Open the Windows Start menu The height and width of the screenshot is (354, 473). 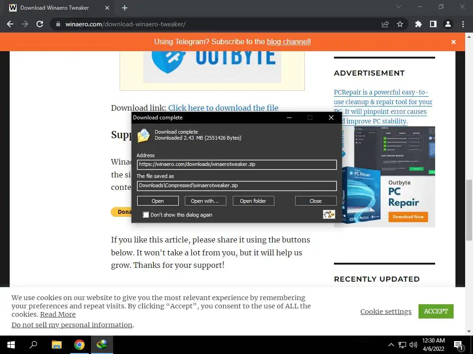coord(11,345)
